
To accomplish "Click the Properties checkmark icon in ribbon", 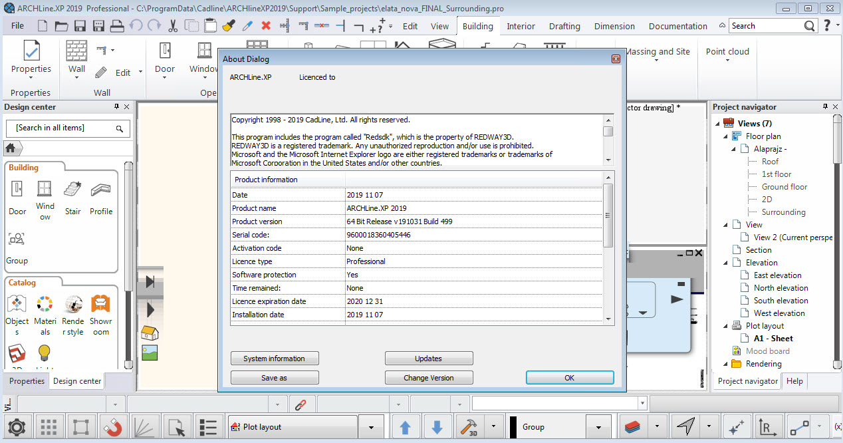I will [x=31, y=51].
